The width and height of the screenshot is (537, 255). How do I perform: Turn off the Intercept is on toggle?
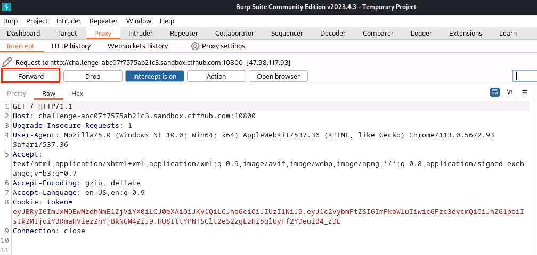click(x=155, y=76)
